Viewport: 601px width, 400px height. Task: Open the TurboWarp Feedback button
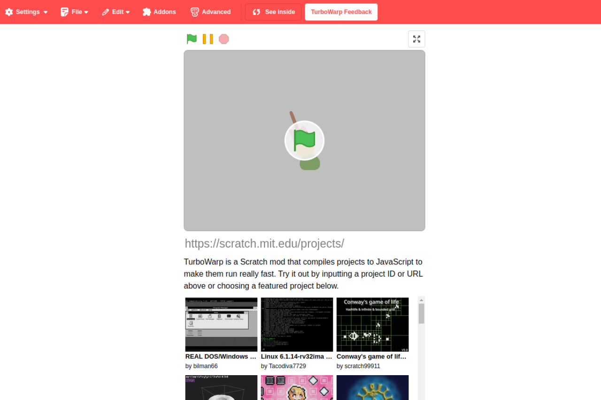[x=341, y=12]
